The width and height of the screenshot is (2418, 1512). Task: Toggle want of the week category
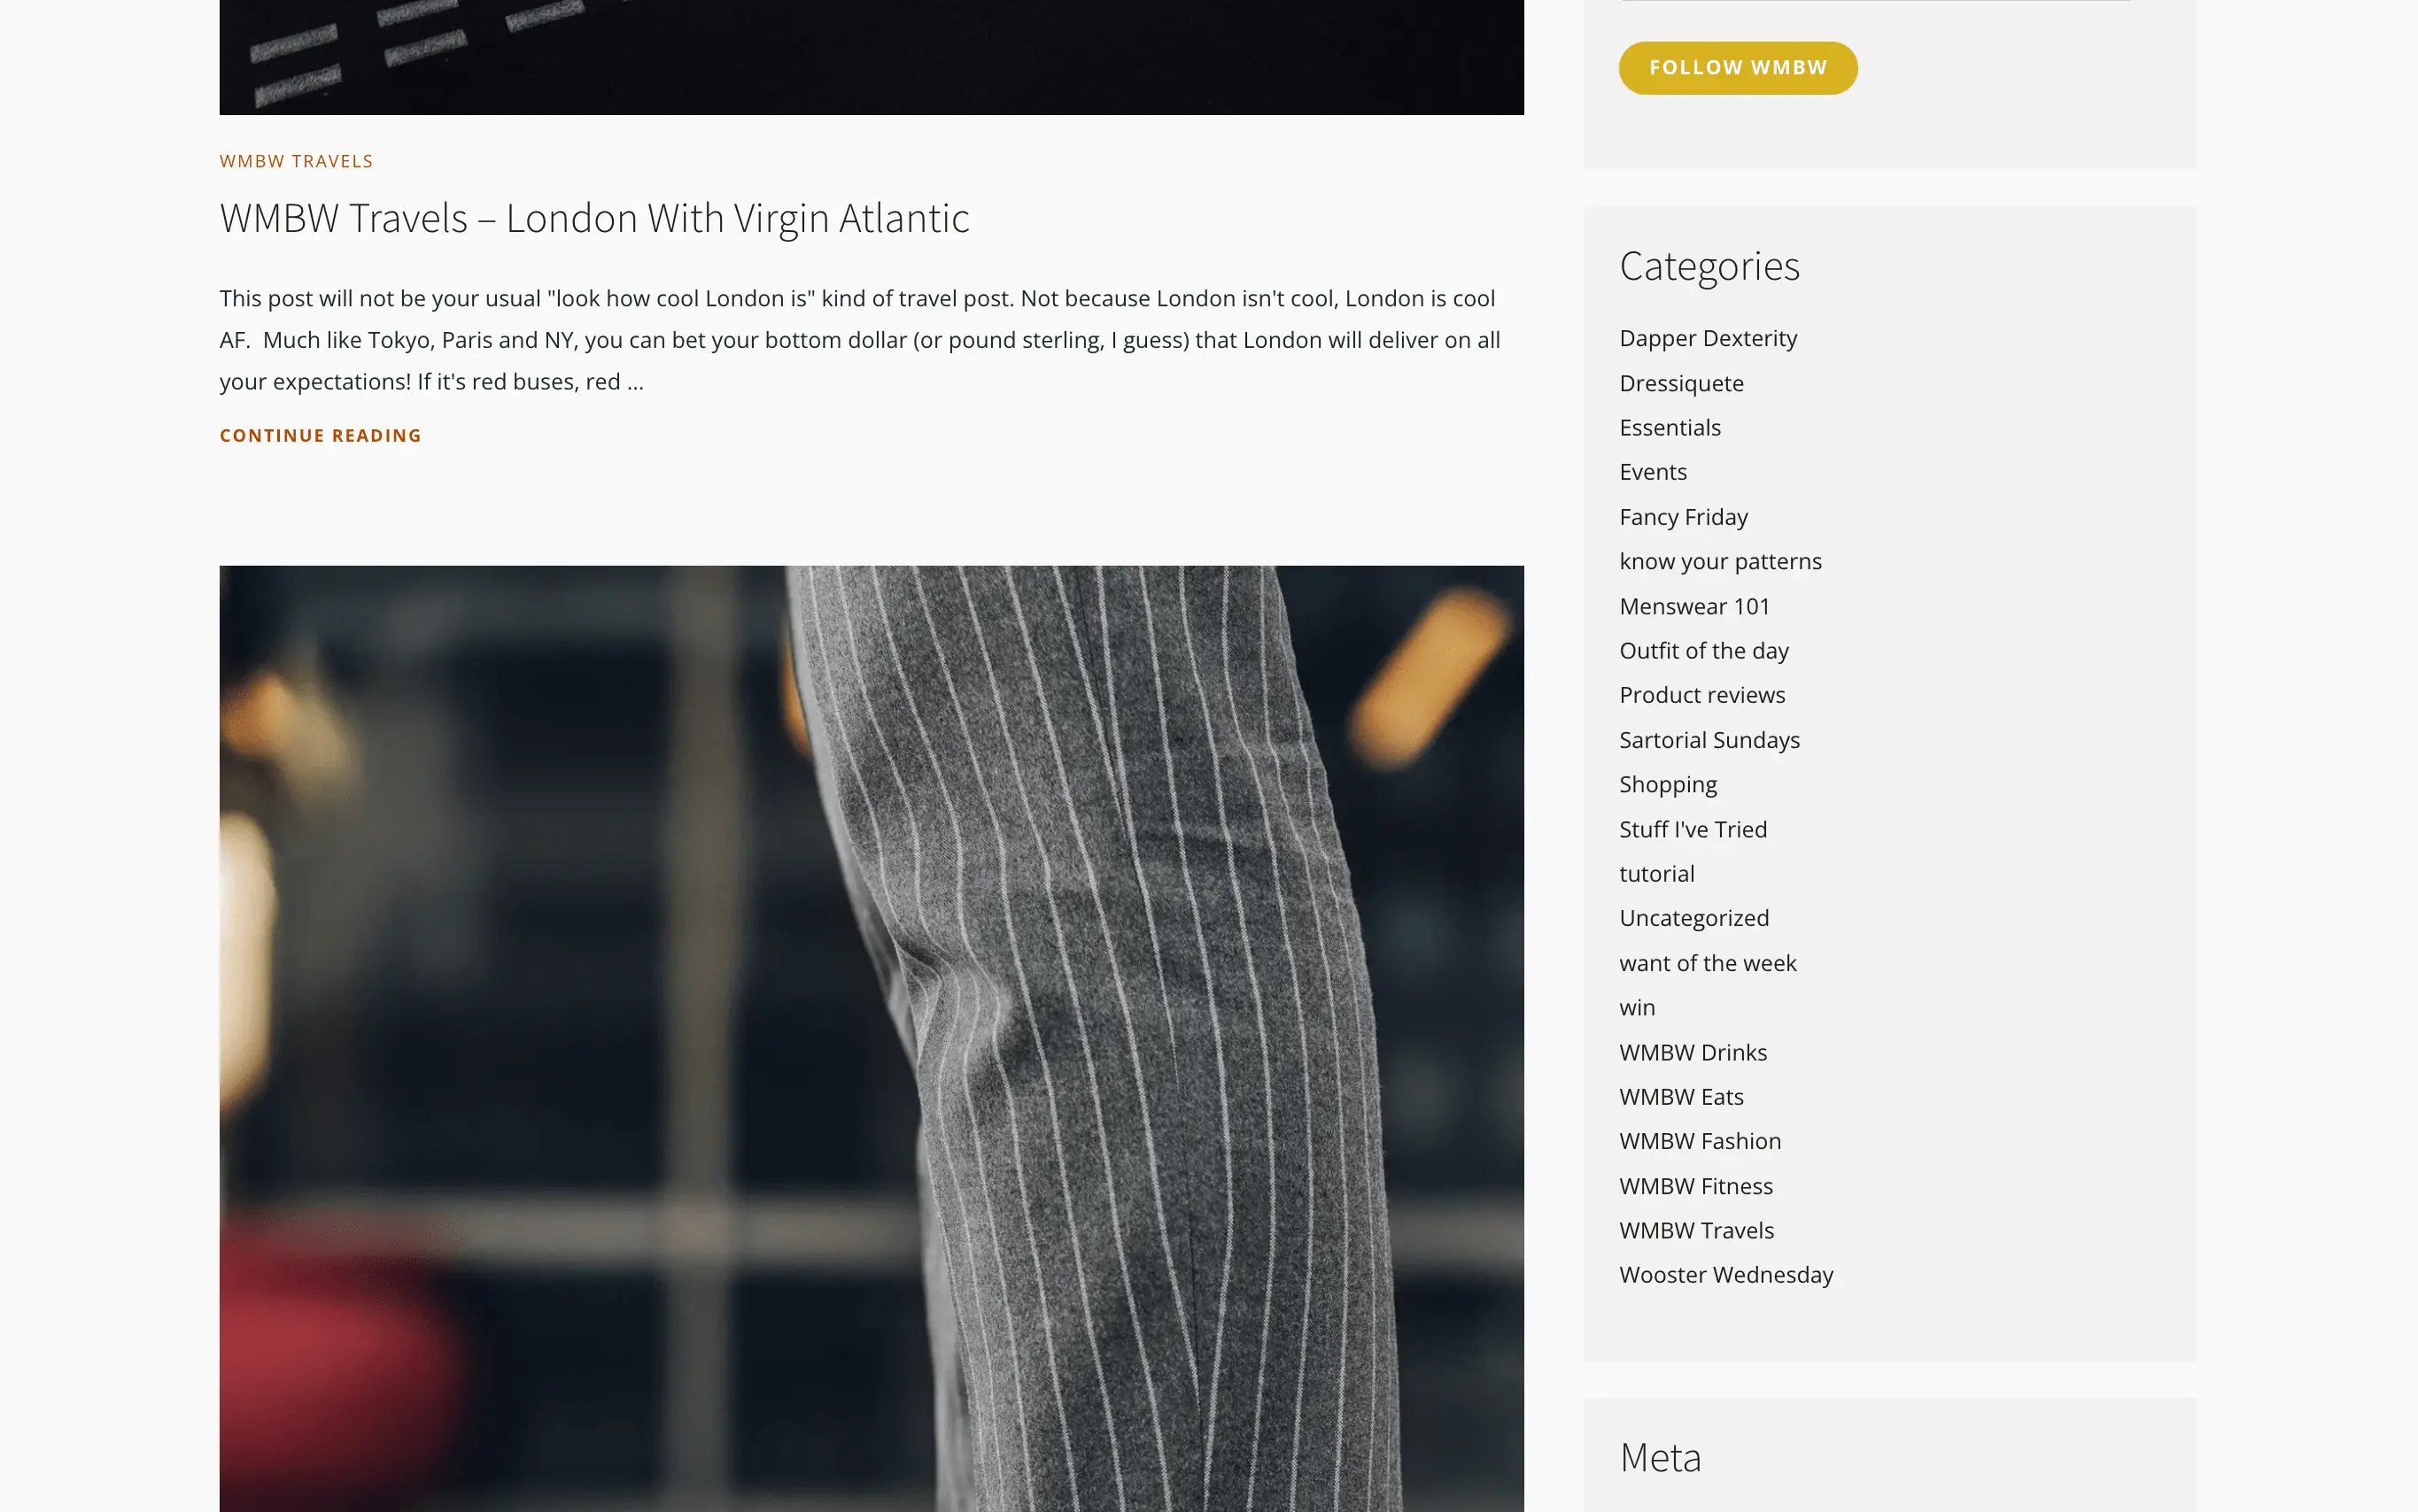[x=1709, y=961]
